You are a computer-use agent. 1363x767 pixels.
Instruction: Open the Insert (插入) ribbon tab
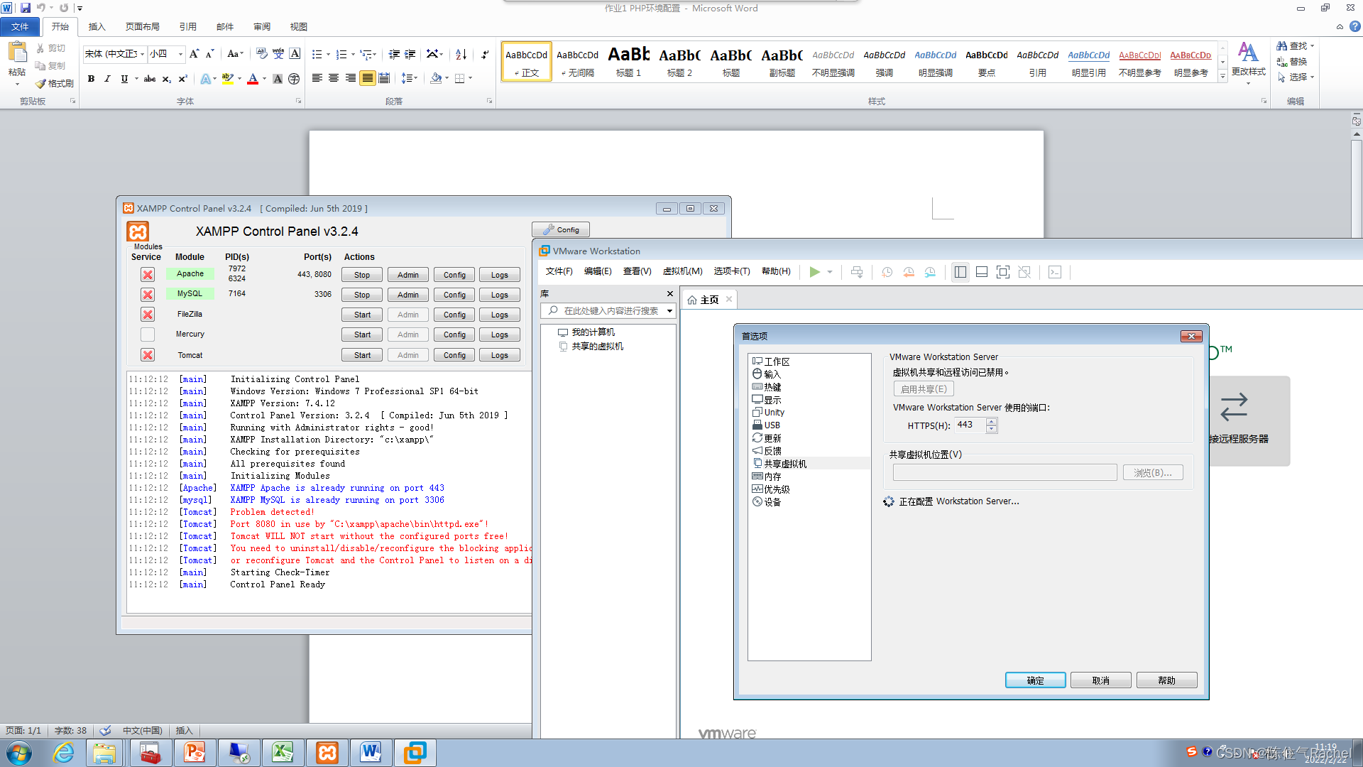(97, 27)
